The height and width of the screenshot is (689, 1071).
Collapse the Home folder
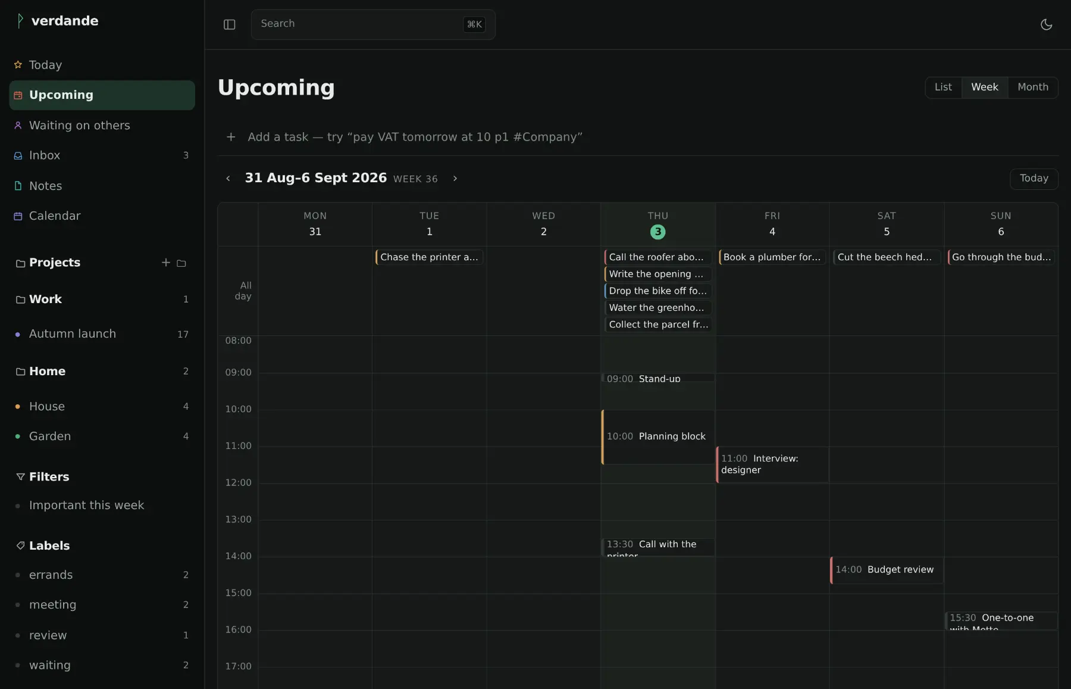point(47,372)
